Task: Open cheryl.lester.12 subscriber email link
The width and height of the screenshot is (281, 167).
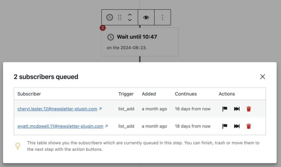Action: coord(57,109)
